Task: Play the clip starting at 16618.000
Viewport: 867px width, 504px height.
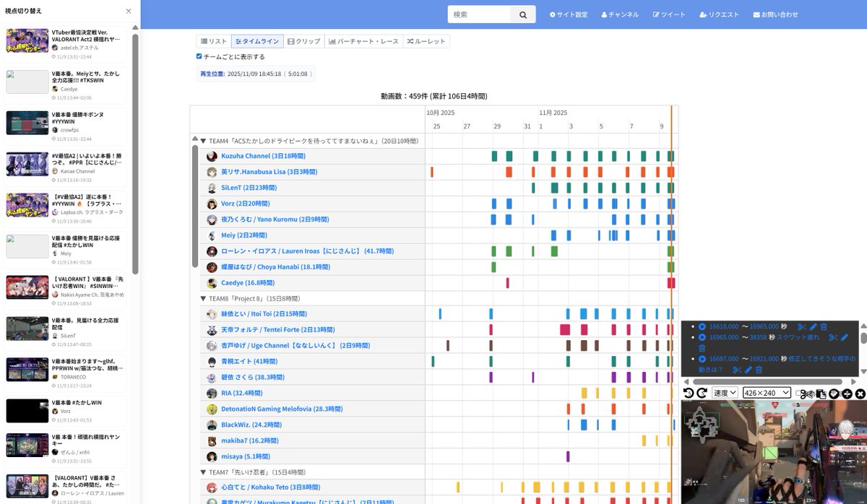Action: 702,326
